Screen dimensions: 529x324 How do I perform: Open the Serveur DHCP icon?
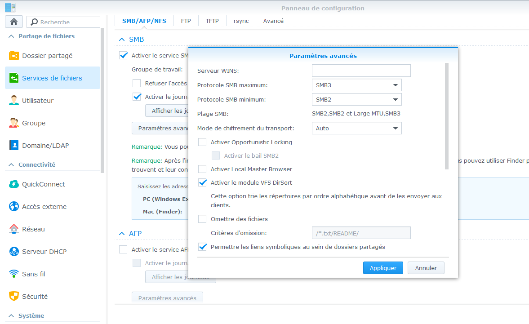point(14,252)
